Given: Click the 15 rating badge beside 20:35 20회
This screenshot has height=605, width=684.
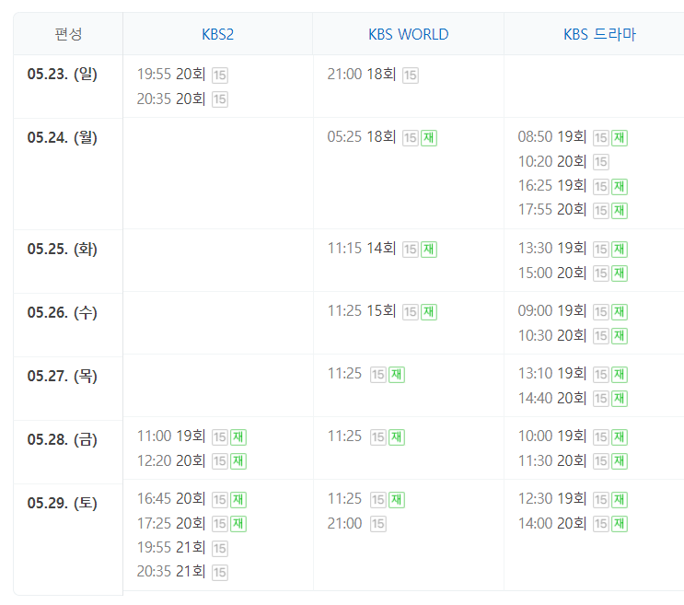Looking at the screenshot, I should (220, 99).
